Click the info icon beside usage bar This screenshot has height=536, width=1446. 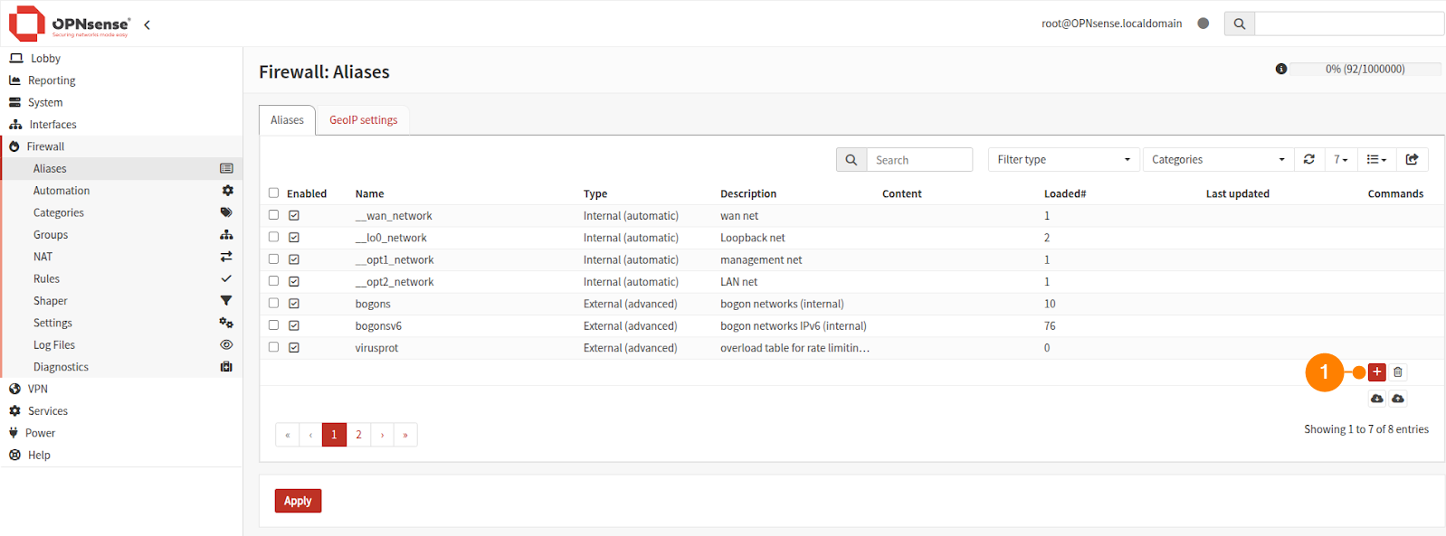click(x=1281, y=69)
